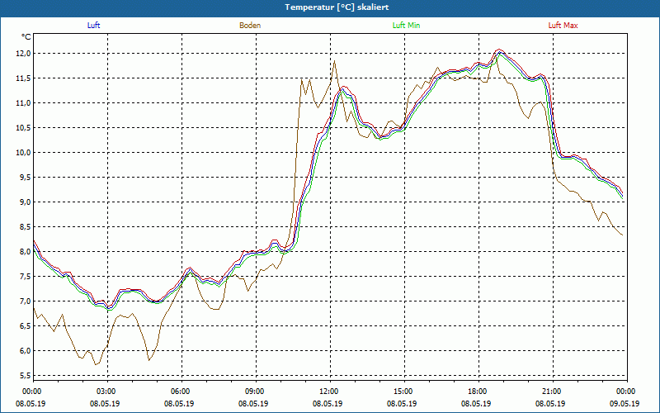Click the 15:00 time axis label
660x413 pixels.
402,392
